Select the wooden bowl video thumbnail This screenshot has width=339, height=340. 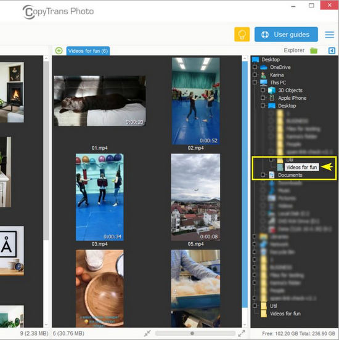coord(100,288)
